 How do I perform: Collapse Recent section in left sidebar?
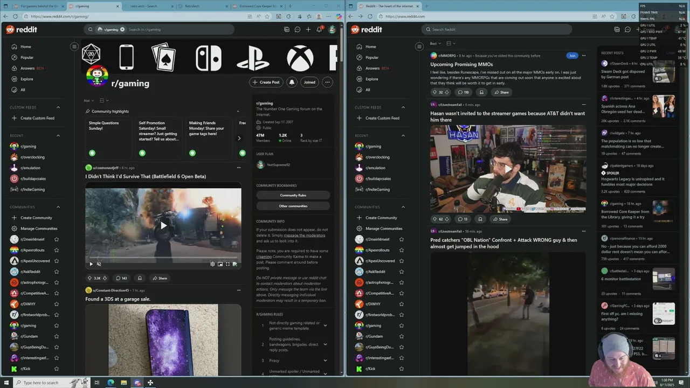click(x=58, y=136)
